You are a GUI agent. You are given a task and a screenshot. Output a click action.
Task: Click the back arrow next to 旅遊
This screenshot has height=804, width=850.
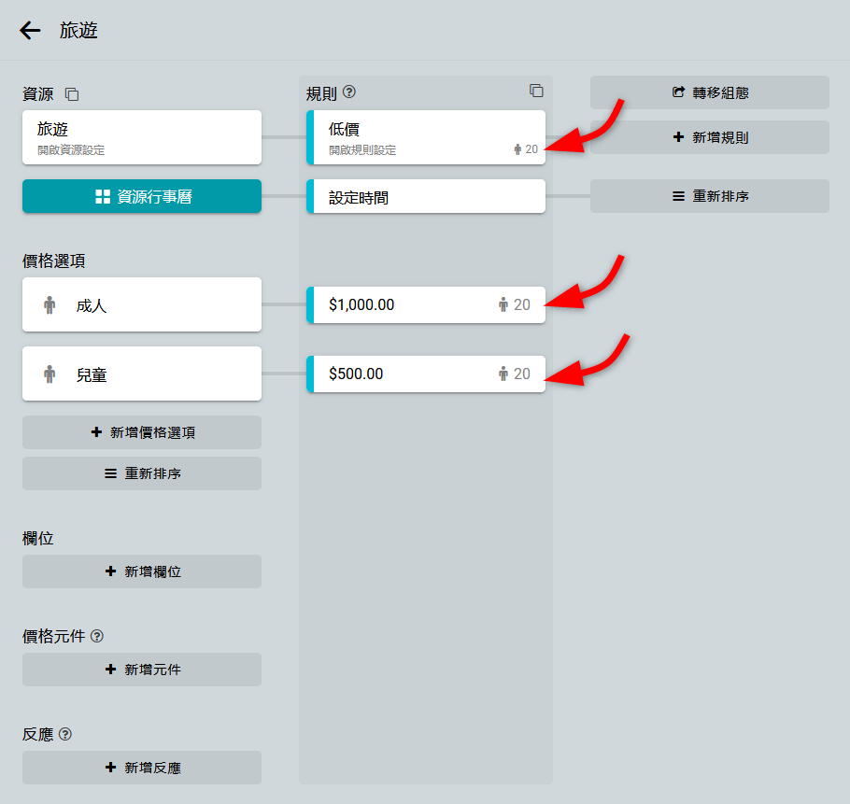point(30,31)
